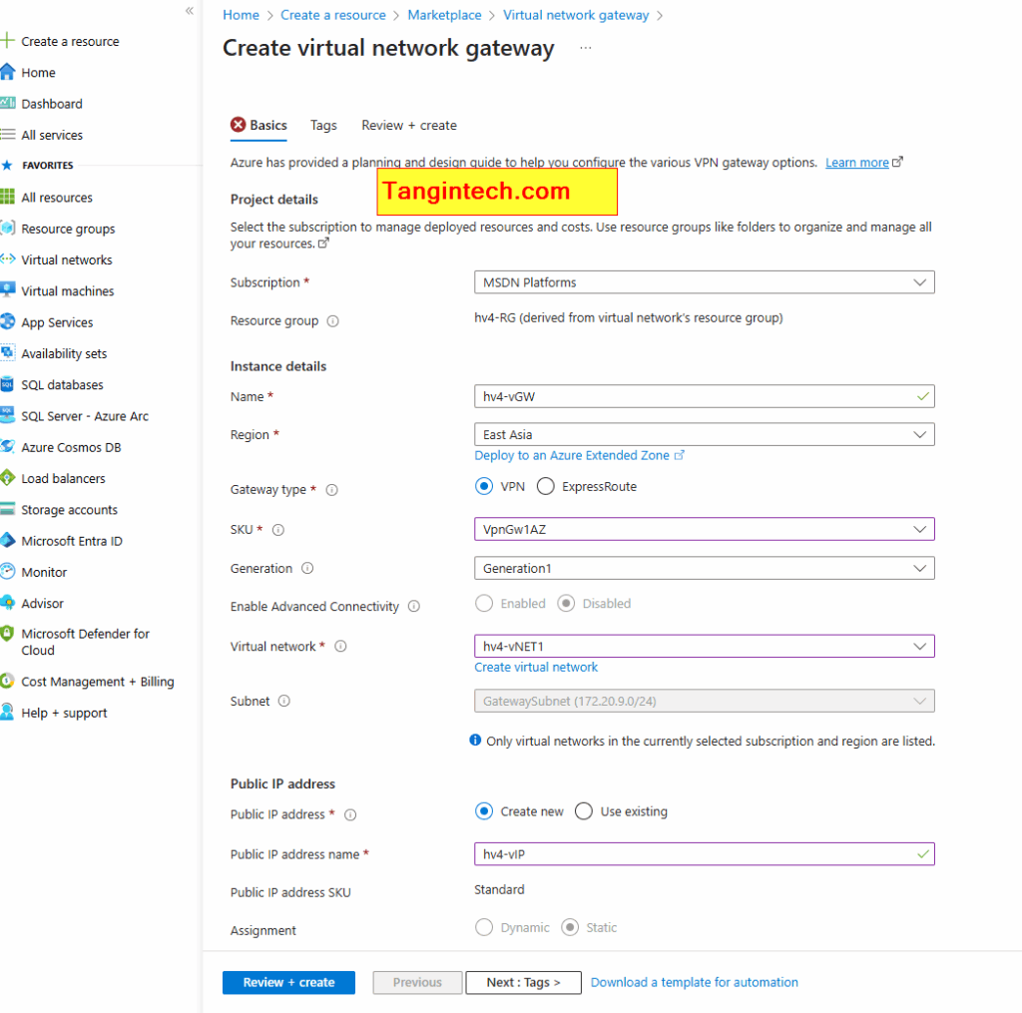The image size is (1022, 1013).
Task: Navigate to Marketplace breadcrumb
Action: pos(444,15)
